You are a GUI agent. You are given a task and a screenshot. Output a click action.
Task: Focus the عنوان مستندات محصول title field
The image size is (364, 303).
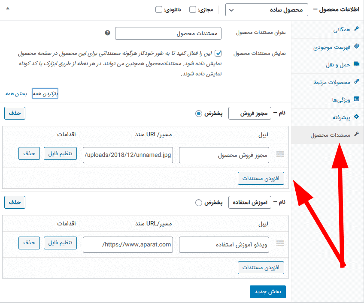tap(168, 33)
